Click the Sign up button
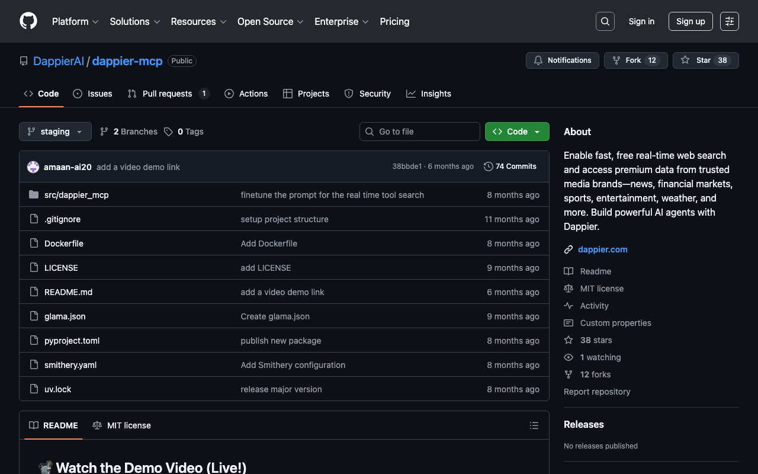The width and height of the screenshot is (758, 474). pos(690,21)
